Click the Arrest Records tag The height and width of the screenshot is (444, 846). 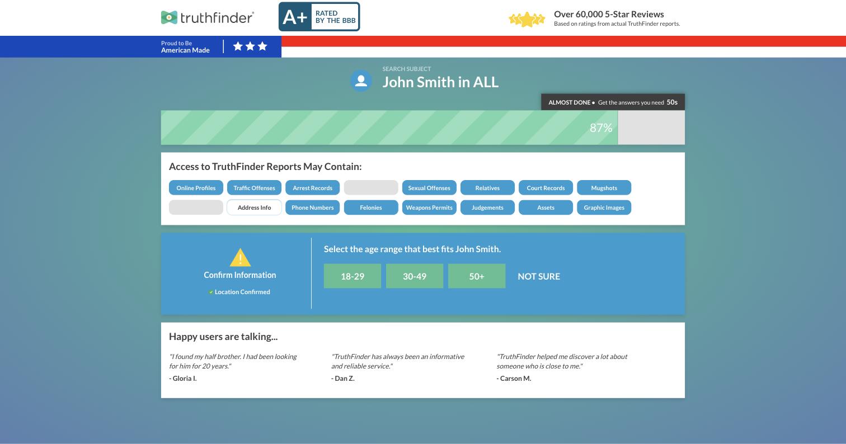click(312, 188)
